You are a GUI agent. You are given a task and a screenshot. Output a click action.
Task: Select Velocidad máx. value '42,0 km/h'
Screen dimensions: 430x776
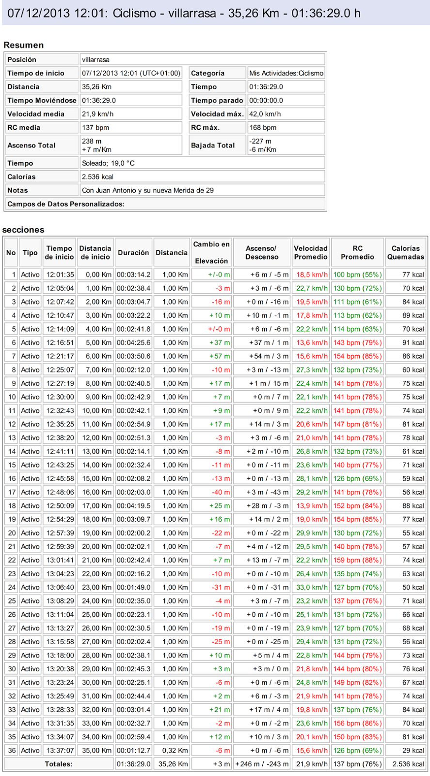click(265, 114)
